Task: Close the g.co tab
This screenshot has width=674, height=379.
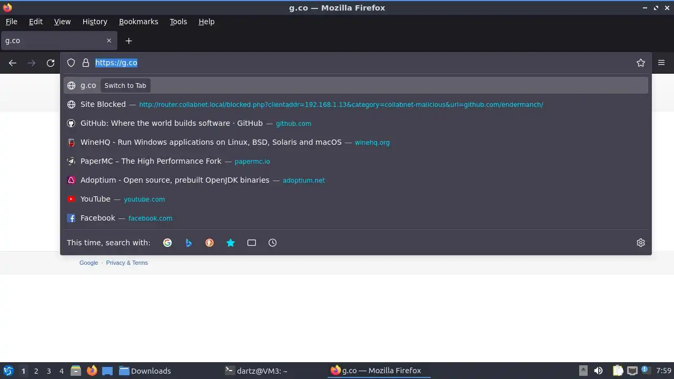Action: [x=109, y=41]
